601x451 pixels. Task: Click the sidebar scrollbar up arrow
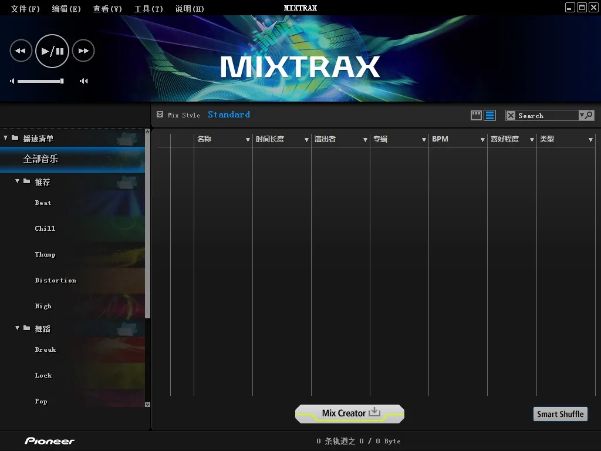tap(147, 132)
